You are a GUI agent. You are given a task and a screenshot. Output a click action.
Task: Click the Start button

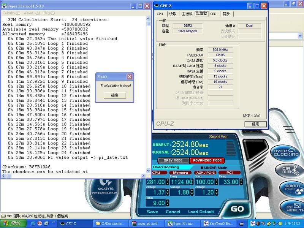click(x=13, y=224)
